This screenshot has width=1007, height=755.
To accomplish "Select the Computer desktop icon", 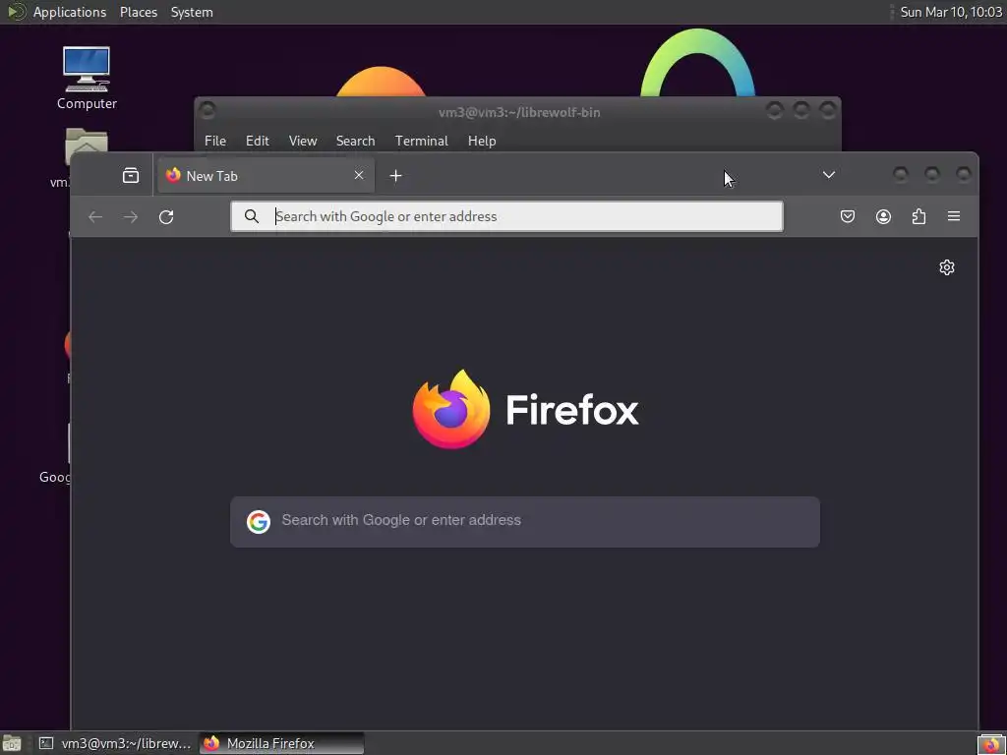I will pos(87,78).
